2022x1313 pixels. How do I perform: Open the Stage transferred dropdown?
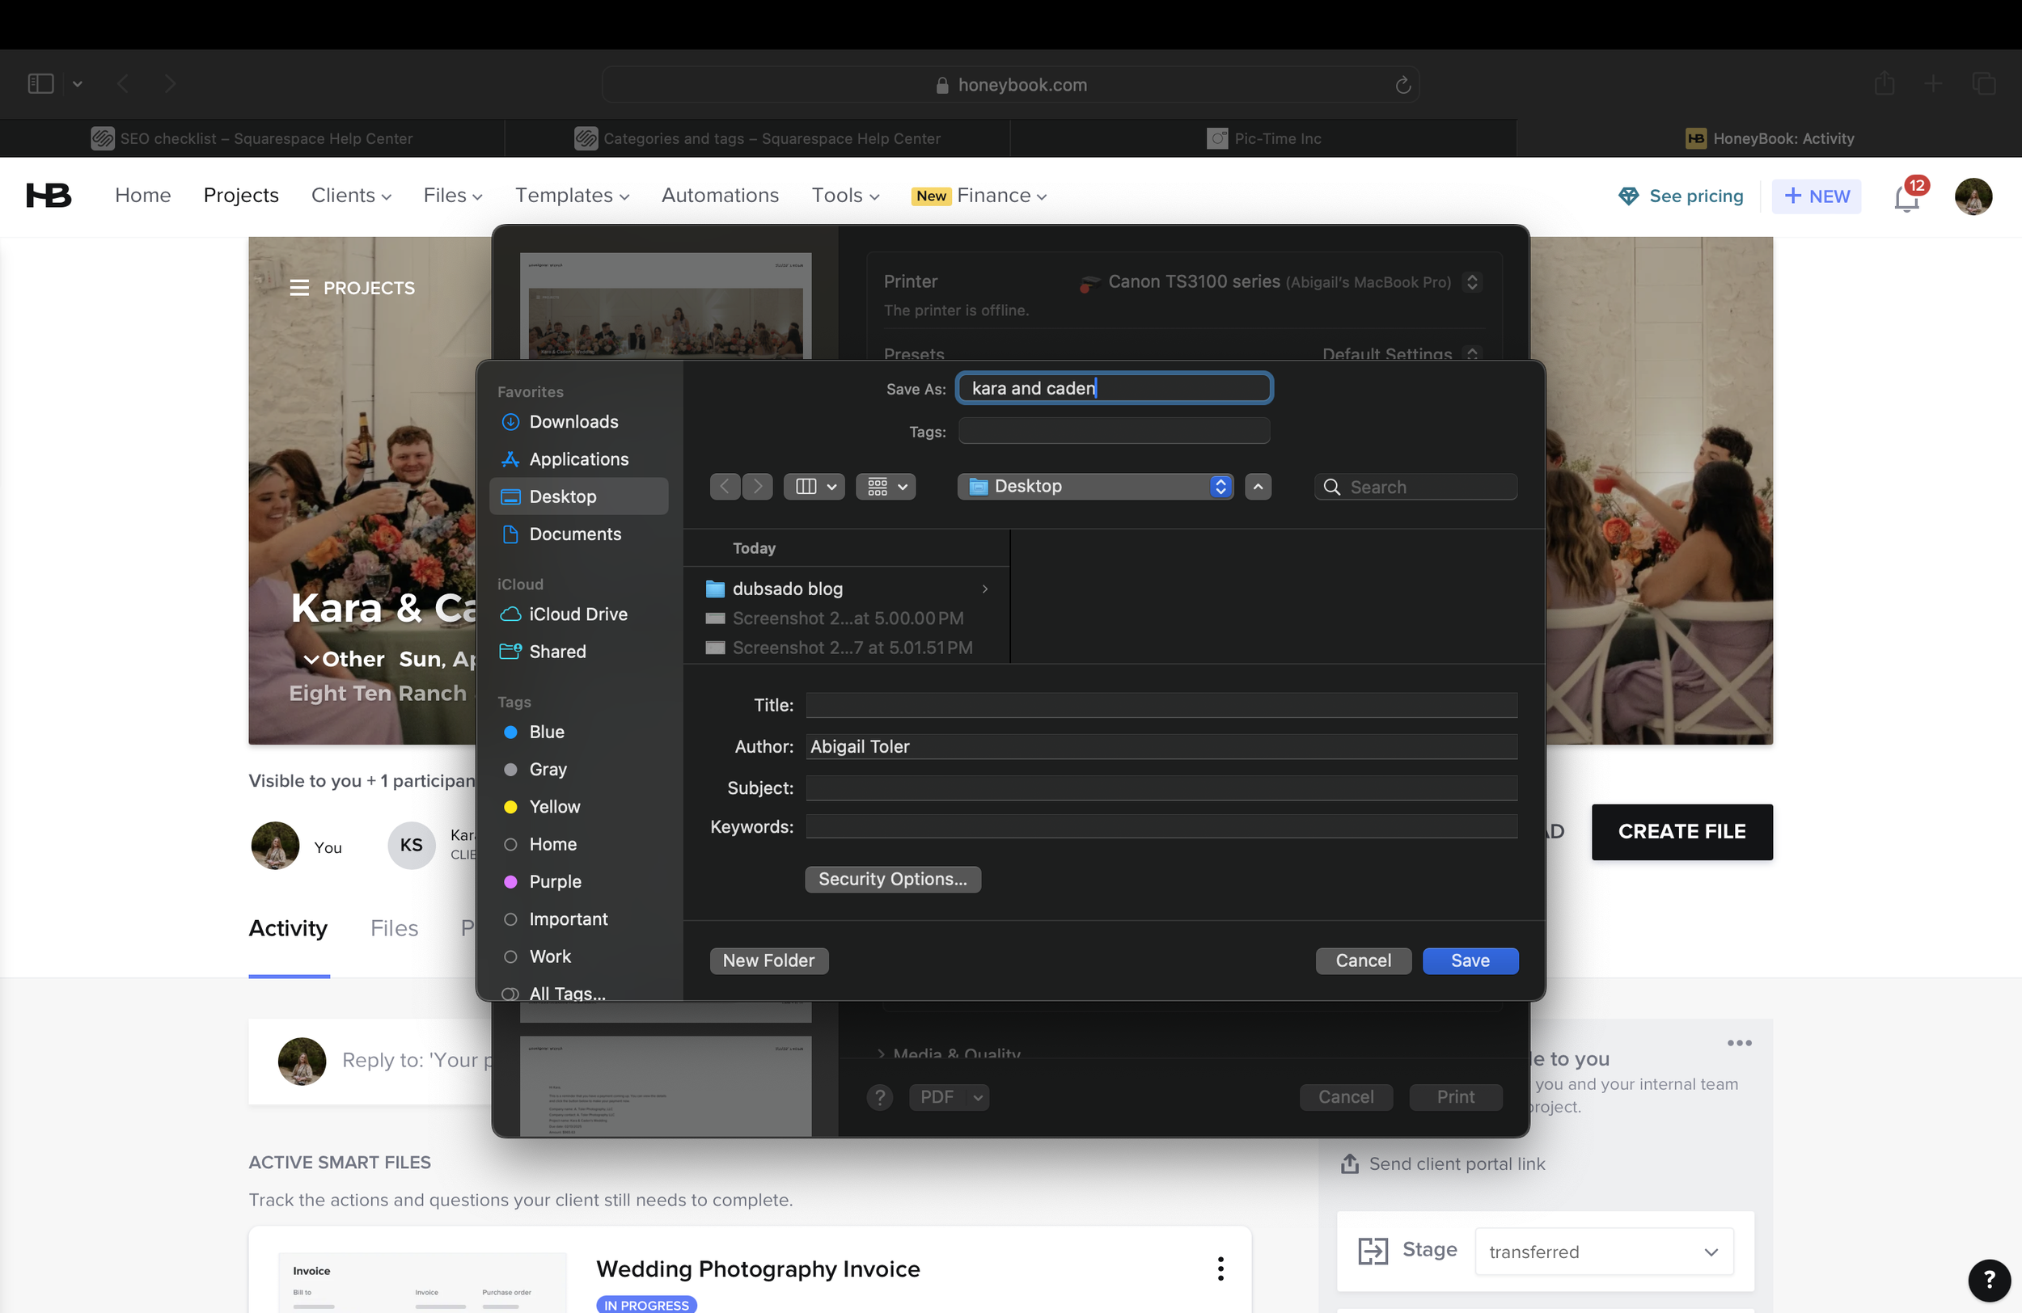click(1603, 1252)
